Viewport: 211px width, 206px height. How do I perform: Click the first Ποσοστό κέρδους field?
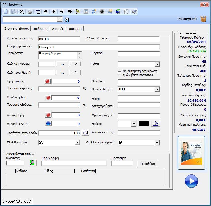pyautogui.click(x=59, y=89)
